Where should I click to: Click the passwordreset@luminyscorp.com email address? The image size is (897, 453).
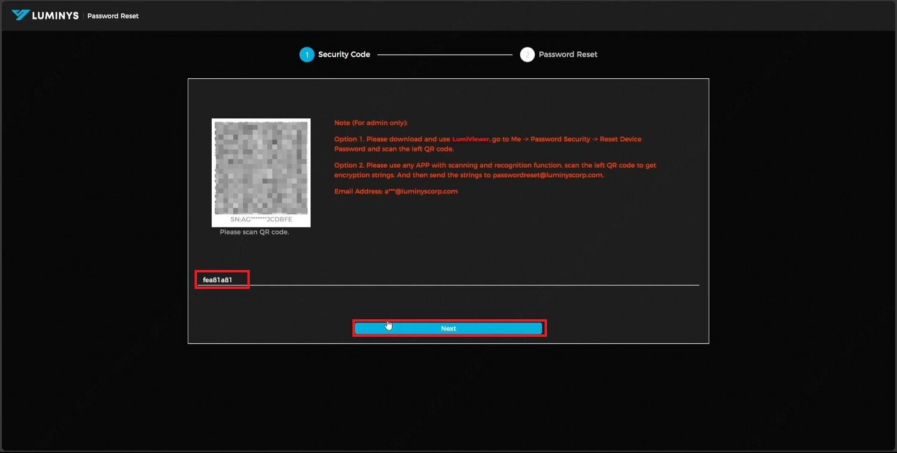(x=548, y=175)
